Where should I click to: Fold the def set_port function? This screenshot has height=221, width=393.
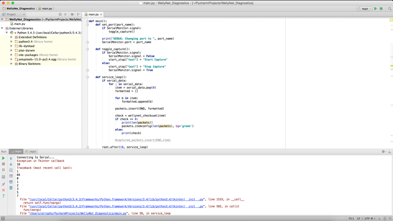click(87, 24)
